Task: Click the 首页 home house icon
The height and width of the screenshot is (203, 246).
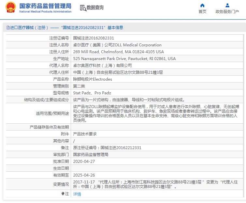Action: 202,6
